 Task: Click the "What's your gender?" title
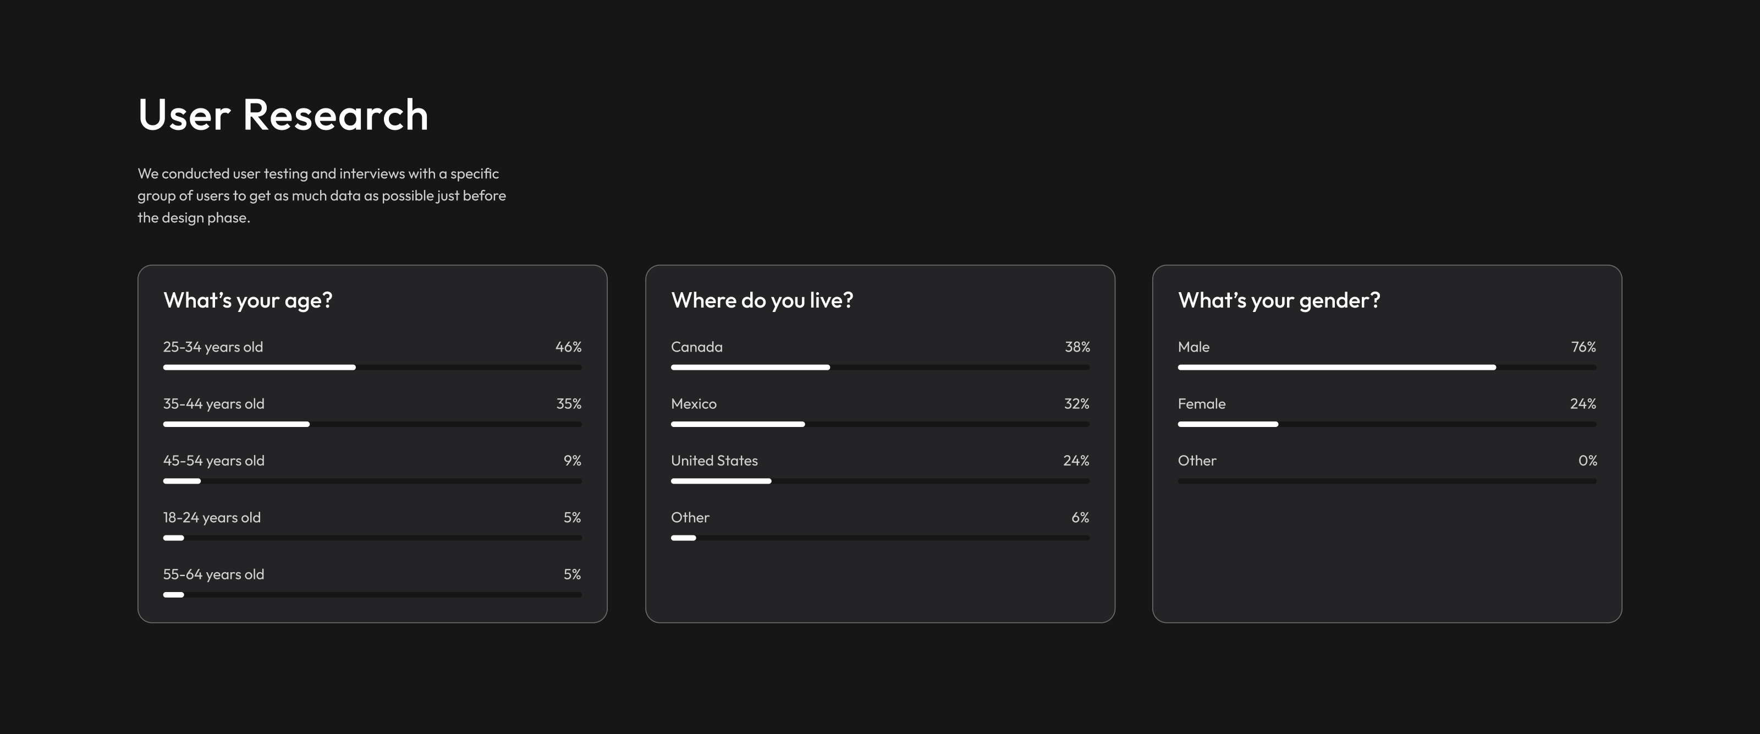click(x=1279, y=300)
